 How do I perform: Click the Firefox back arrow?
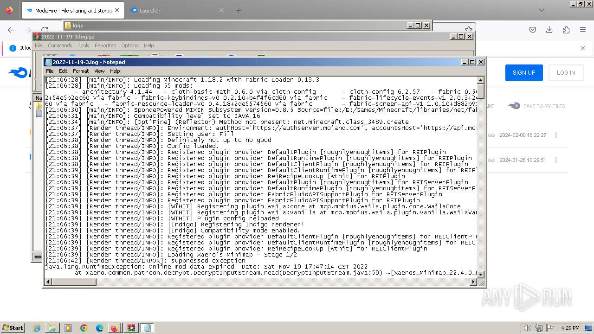11,30
